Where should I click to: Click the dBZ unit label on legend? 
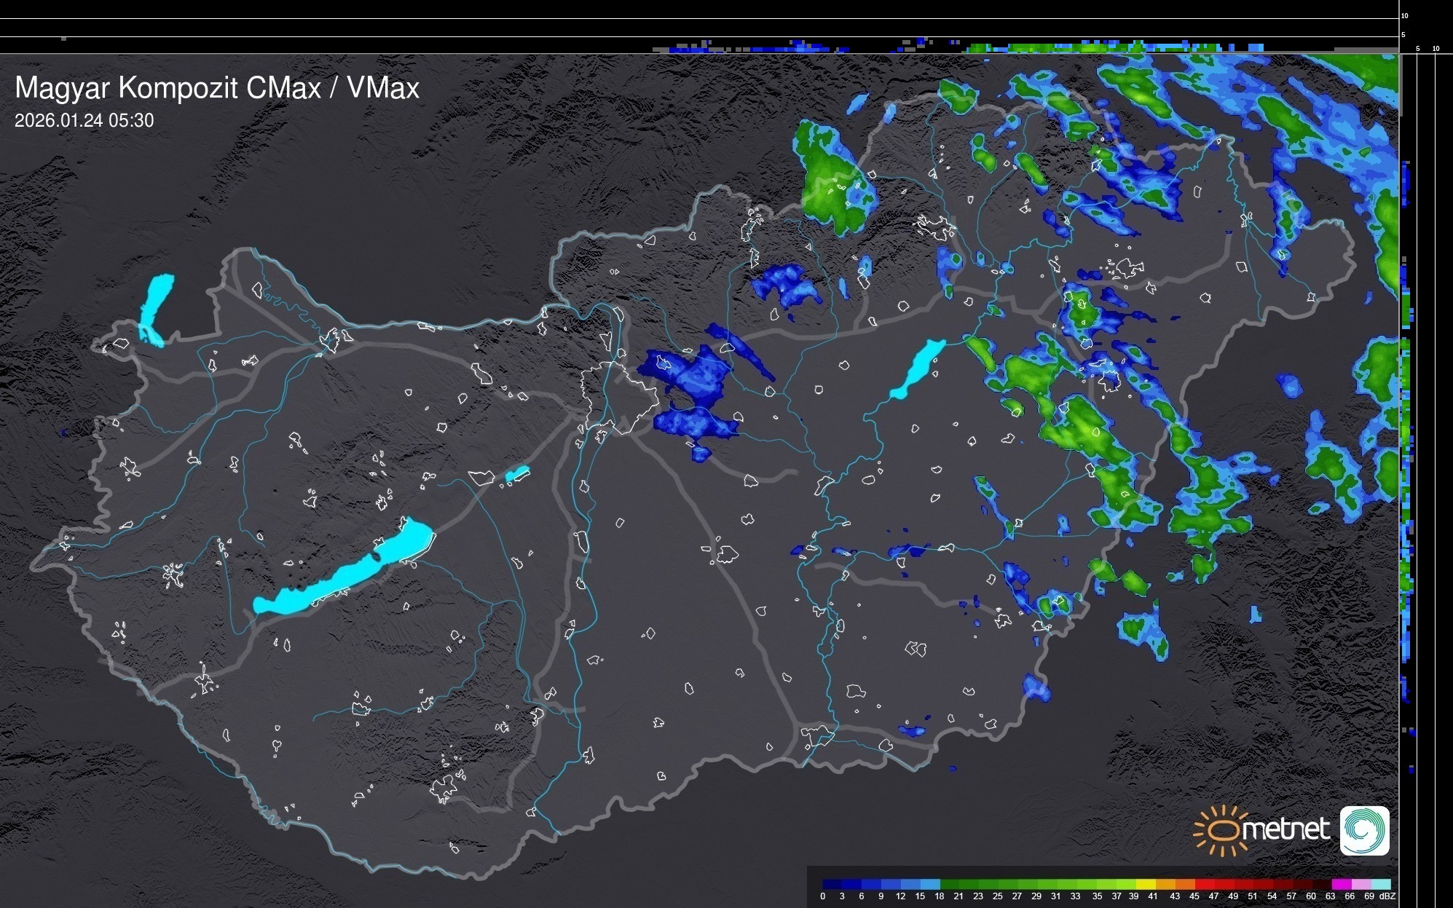tap(1387, 896)
